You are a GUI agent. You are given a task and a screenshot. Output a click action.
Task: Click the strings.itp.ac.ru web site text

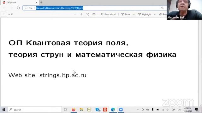tap(63, 75)
